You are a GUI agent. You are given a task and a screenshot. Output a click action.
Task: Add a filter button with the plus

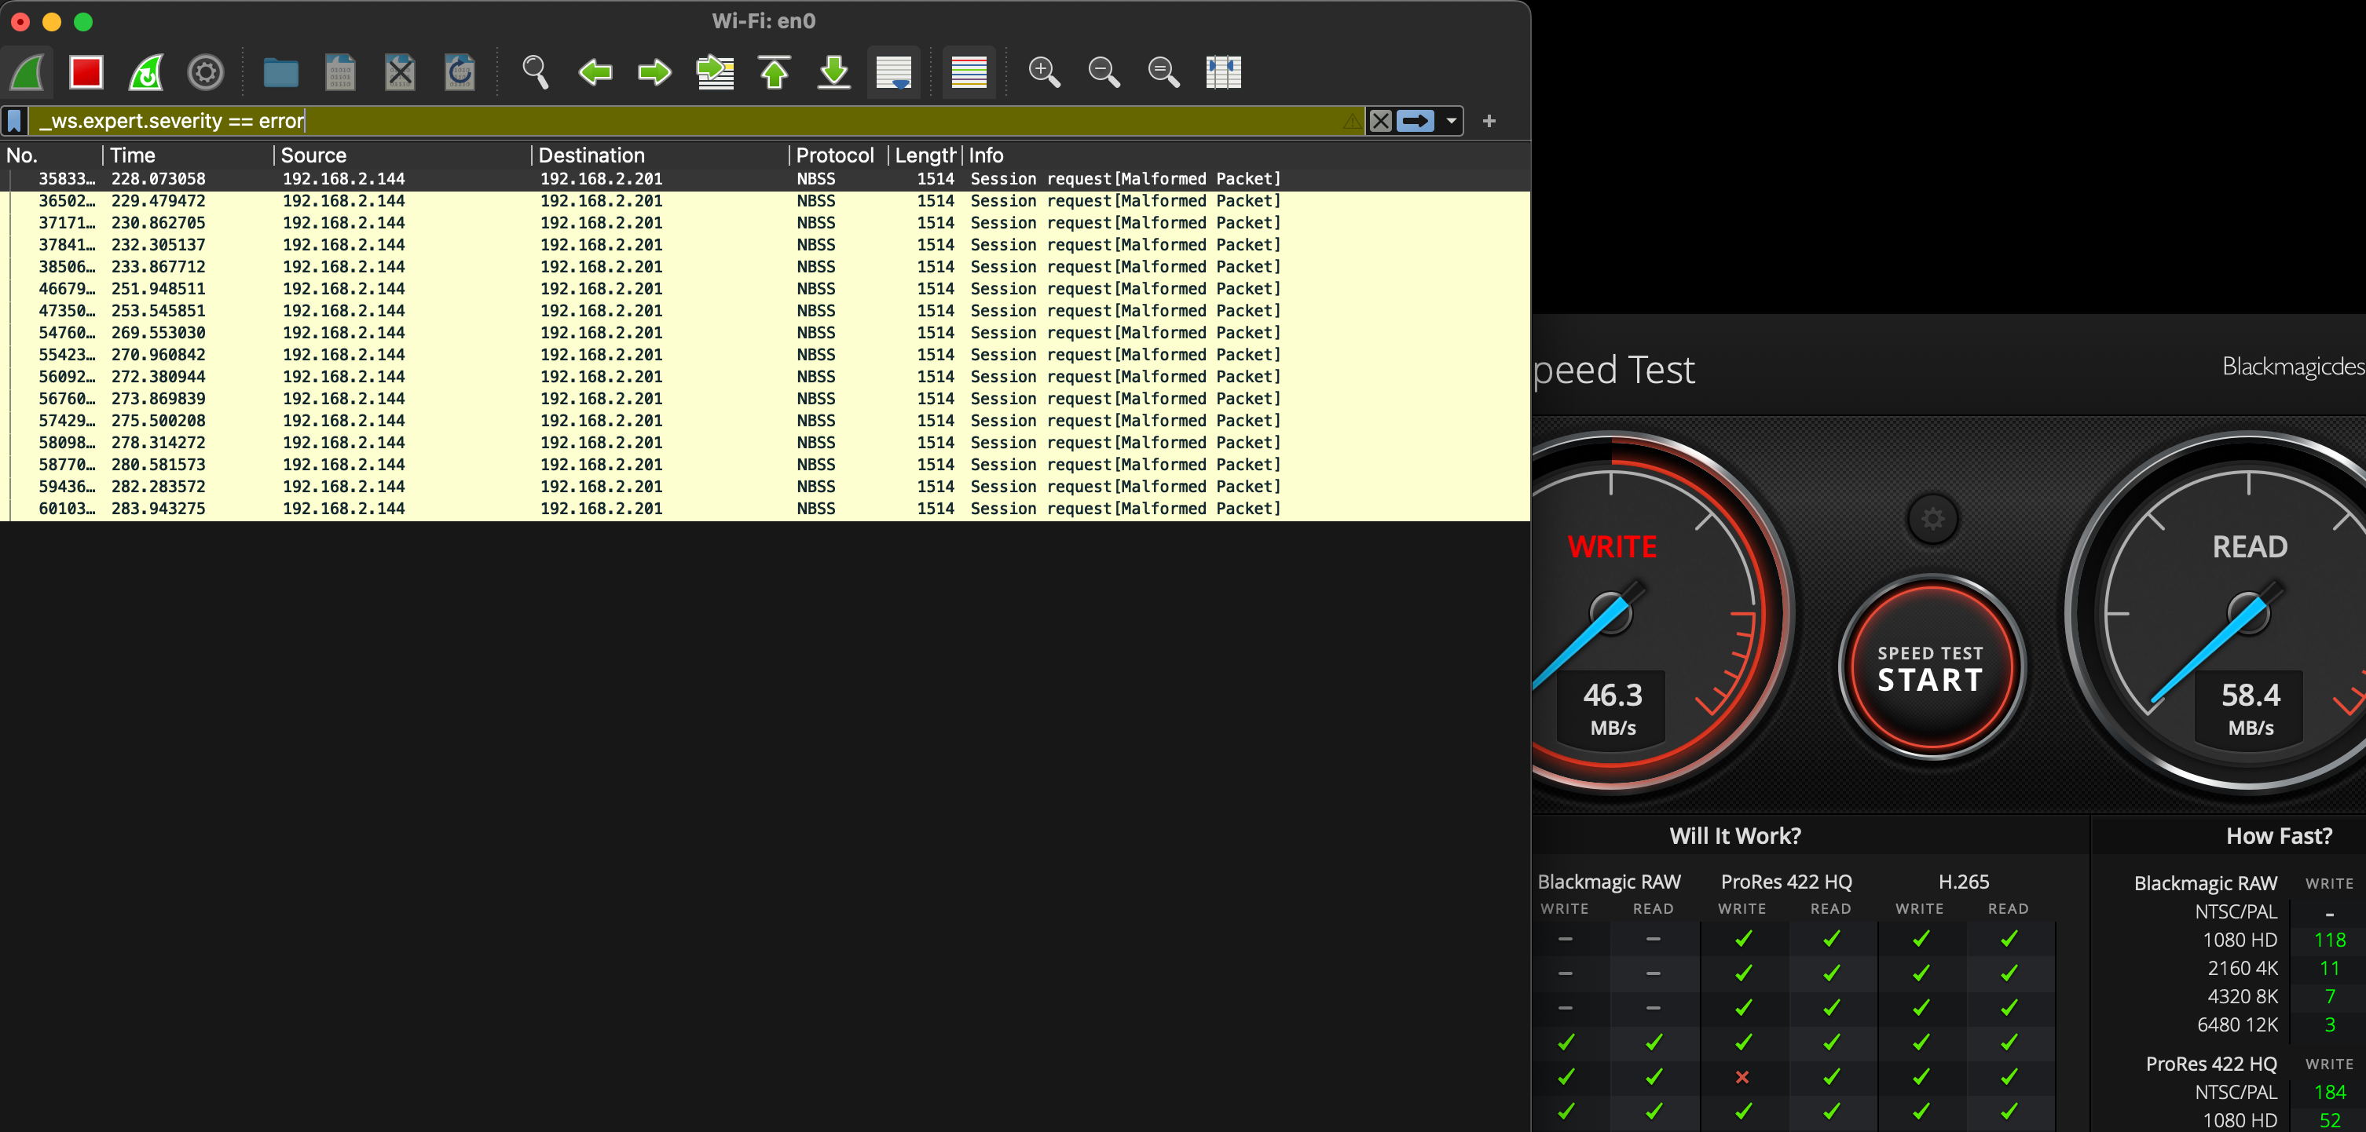tap(1489, 121)
